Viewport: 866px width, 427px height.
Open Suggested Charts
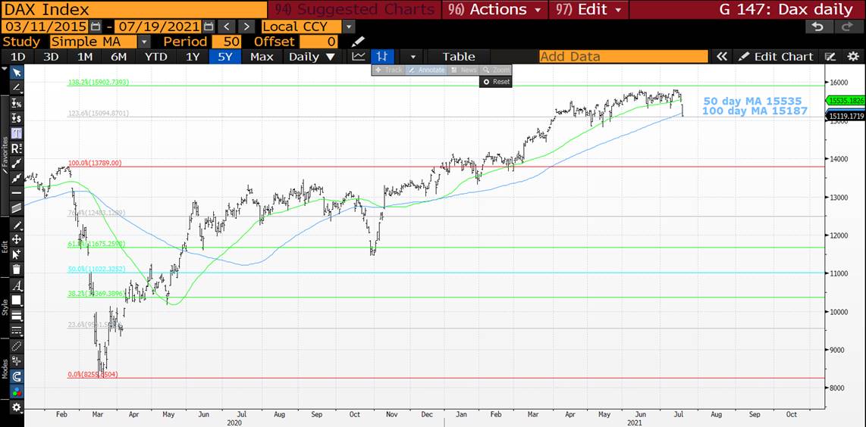click(354, 9)
